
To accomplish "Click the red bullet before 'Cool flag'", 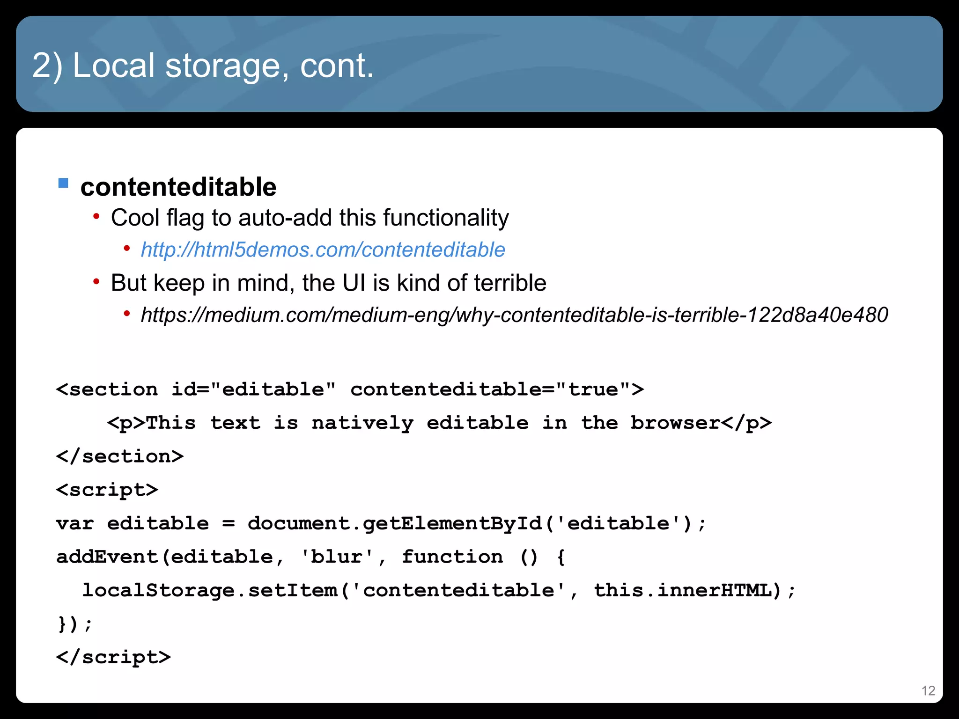I will pos(96,217).
